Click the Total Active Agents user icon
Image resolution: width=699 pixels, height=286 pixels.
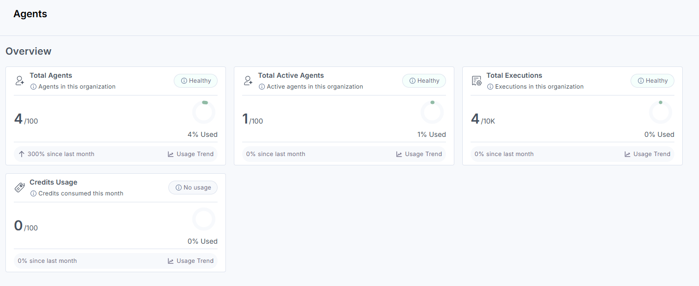click(248, 81)
